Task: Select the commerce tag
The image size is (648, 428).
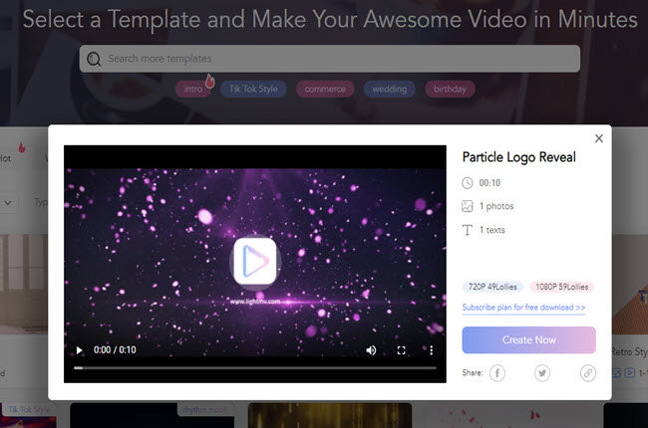Action: (x=325, y=90)
